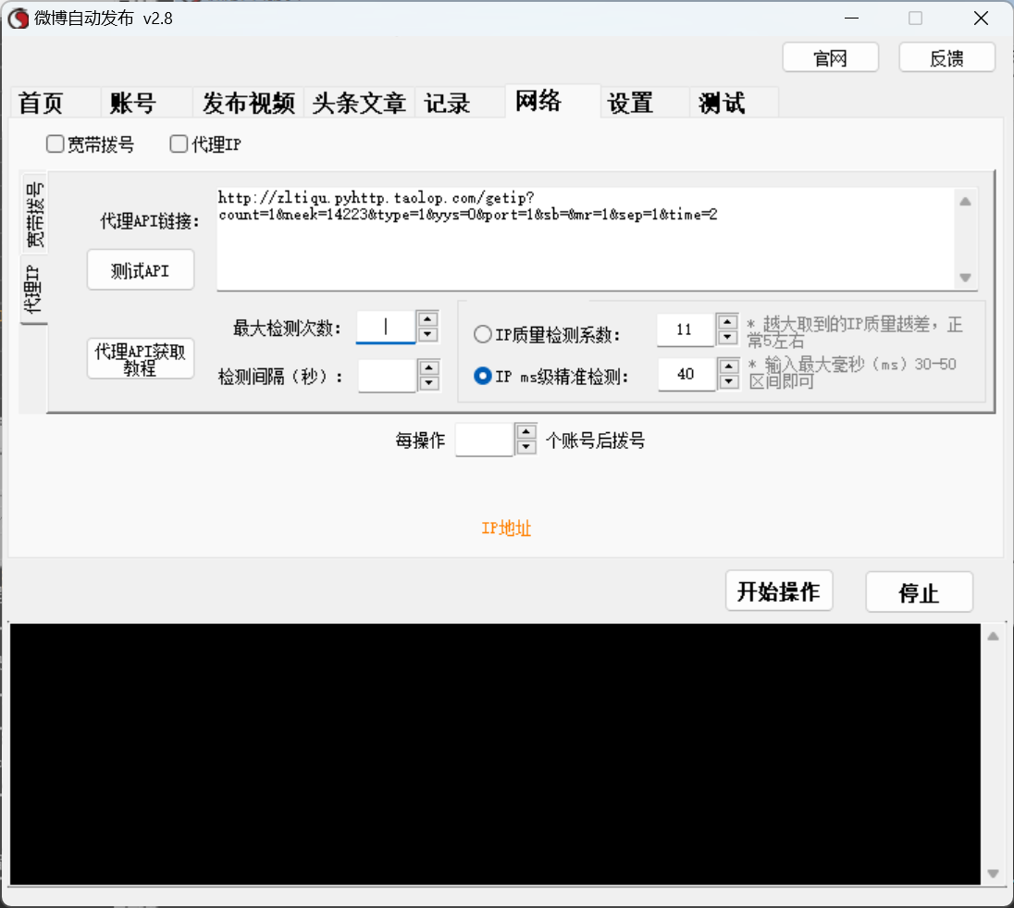Increase 最大检测次数 with up arrow
Screen dimensions: 1014x908
(x=428, y=319)
